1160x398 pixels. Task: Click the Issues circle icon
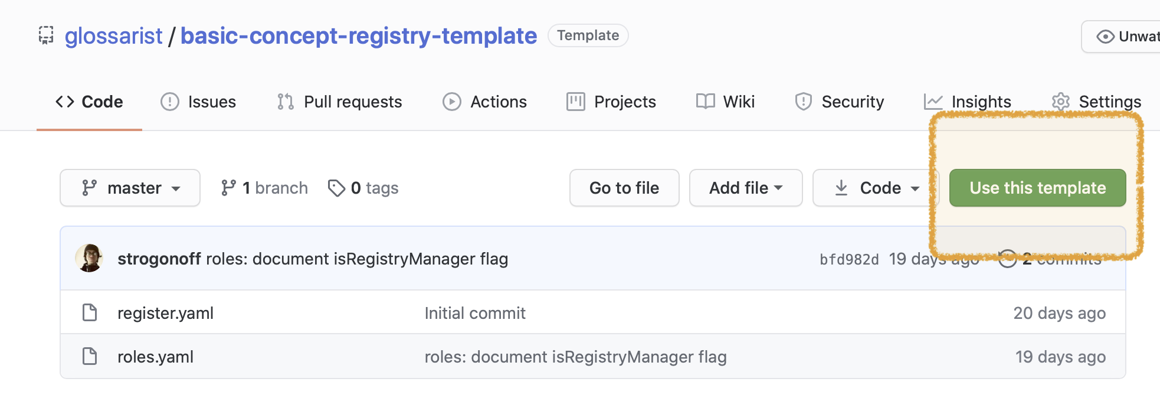pyautogui.click(x=170, y=102)
